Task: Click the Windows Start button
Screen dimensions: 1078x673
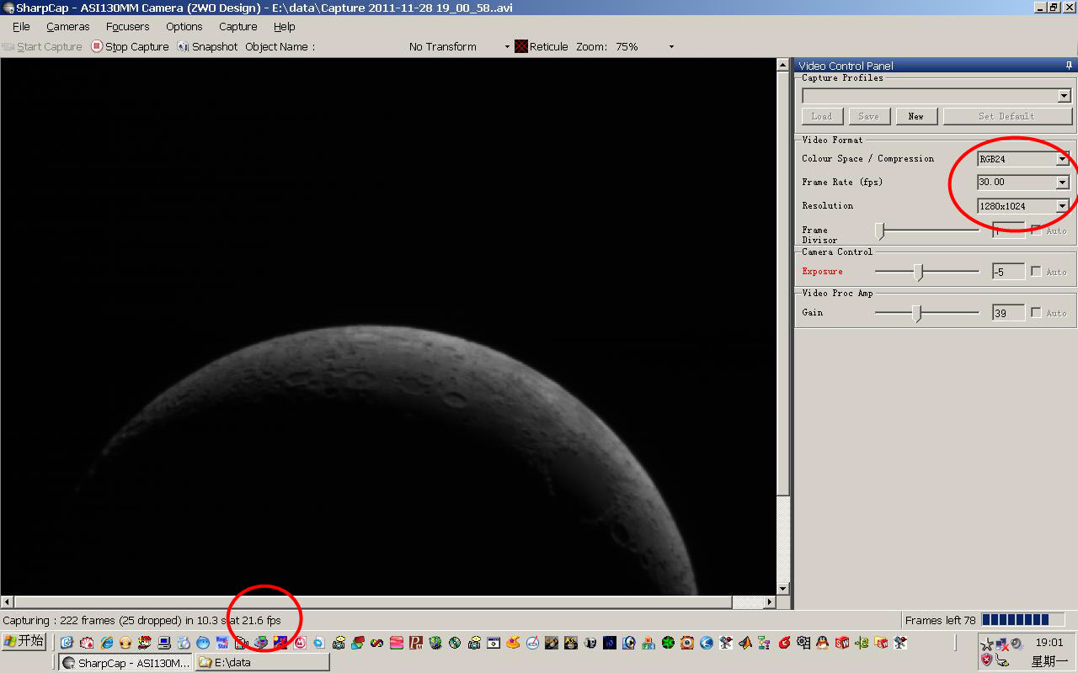Action: [24, 641]
